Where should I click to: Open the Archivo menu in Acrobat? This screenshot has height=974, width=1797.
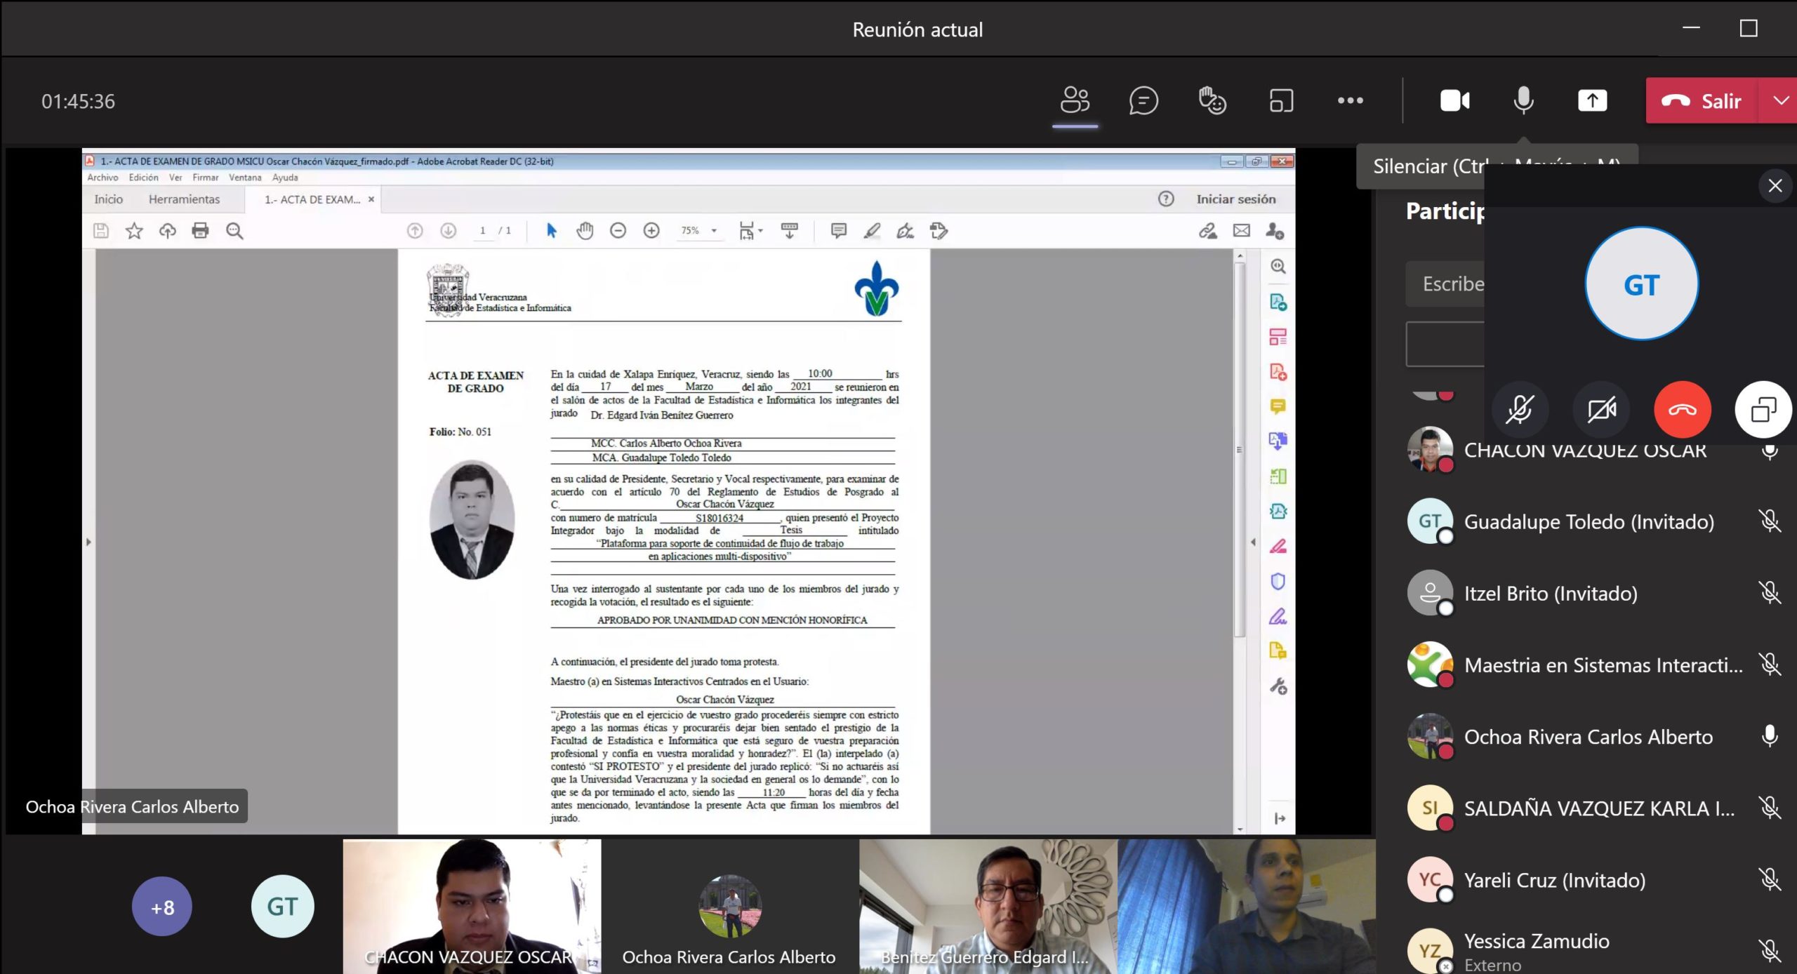102,178
